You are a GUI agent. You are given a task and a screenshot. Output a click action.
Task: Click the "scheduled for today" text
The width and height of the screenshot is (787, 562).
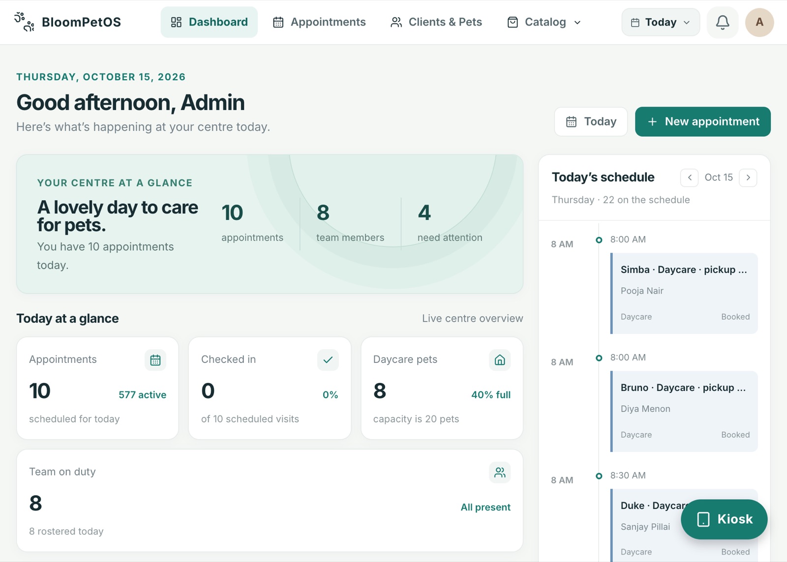[x=74, y=419]
